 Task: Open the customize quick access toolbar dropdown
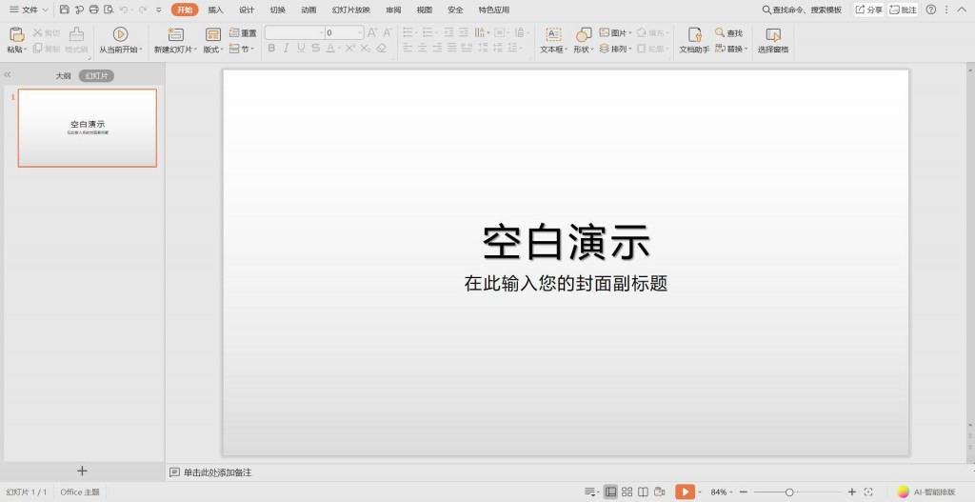(x=159, y=10)
